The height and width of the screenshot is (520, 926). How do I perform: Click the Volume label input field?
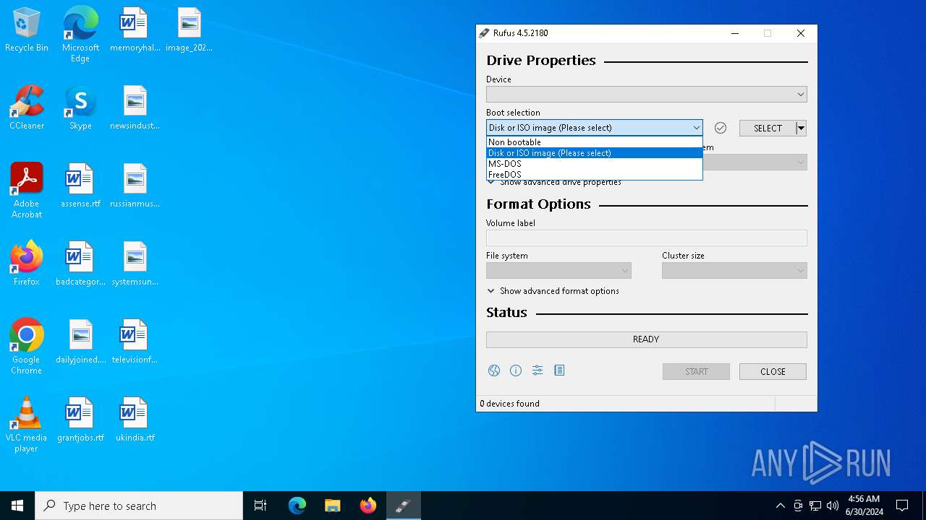[x=647, y=238]
